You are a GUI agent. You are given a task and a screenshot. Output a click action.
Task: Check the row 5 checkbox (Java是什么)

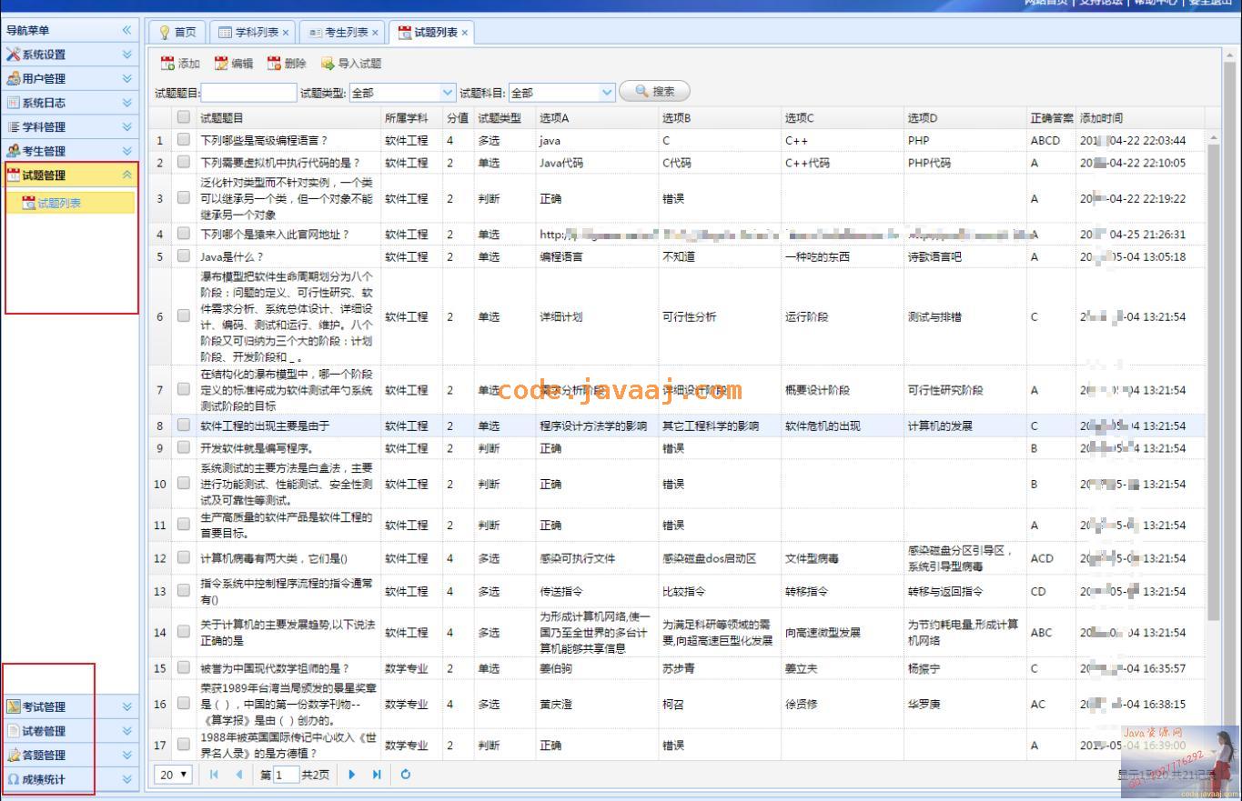coord(184,256)
